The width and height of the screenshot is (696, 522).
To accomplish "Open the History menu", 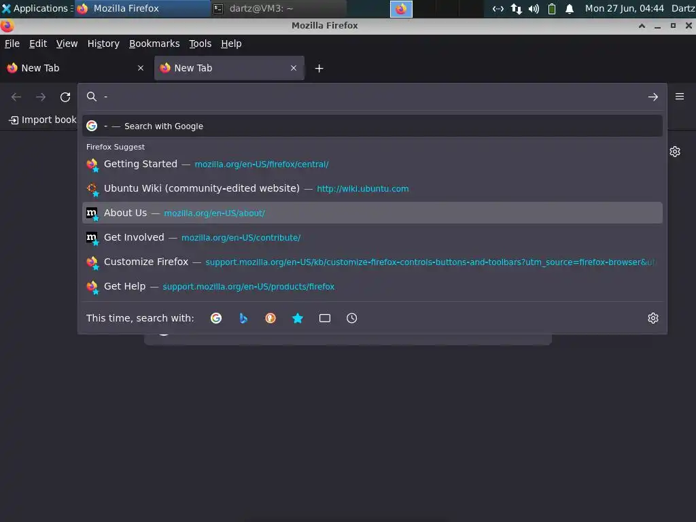I will pos(103,43).
